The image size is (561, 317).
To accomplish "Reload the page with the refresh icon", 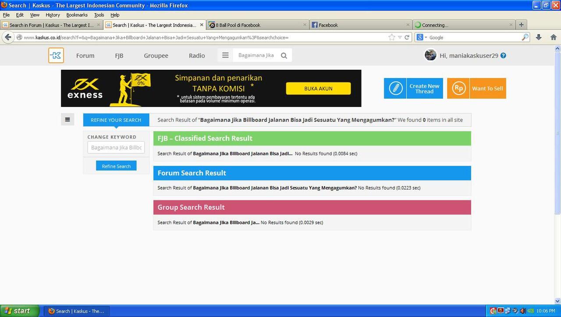I will coord(407,37).
